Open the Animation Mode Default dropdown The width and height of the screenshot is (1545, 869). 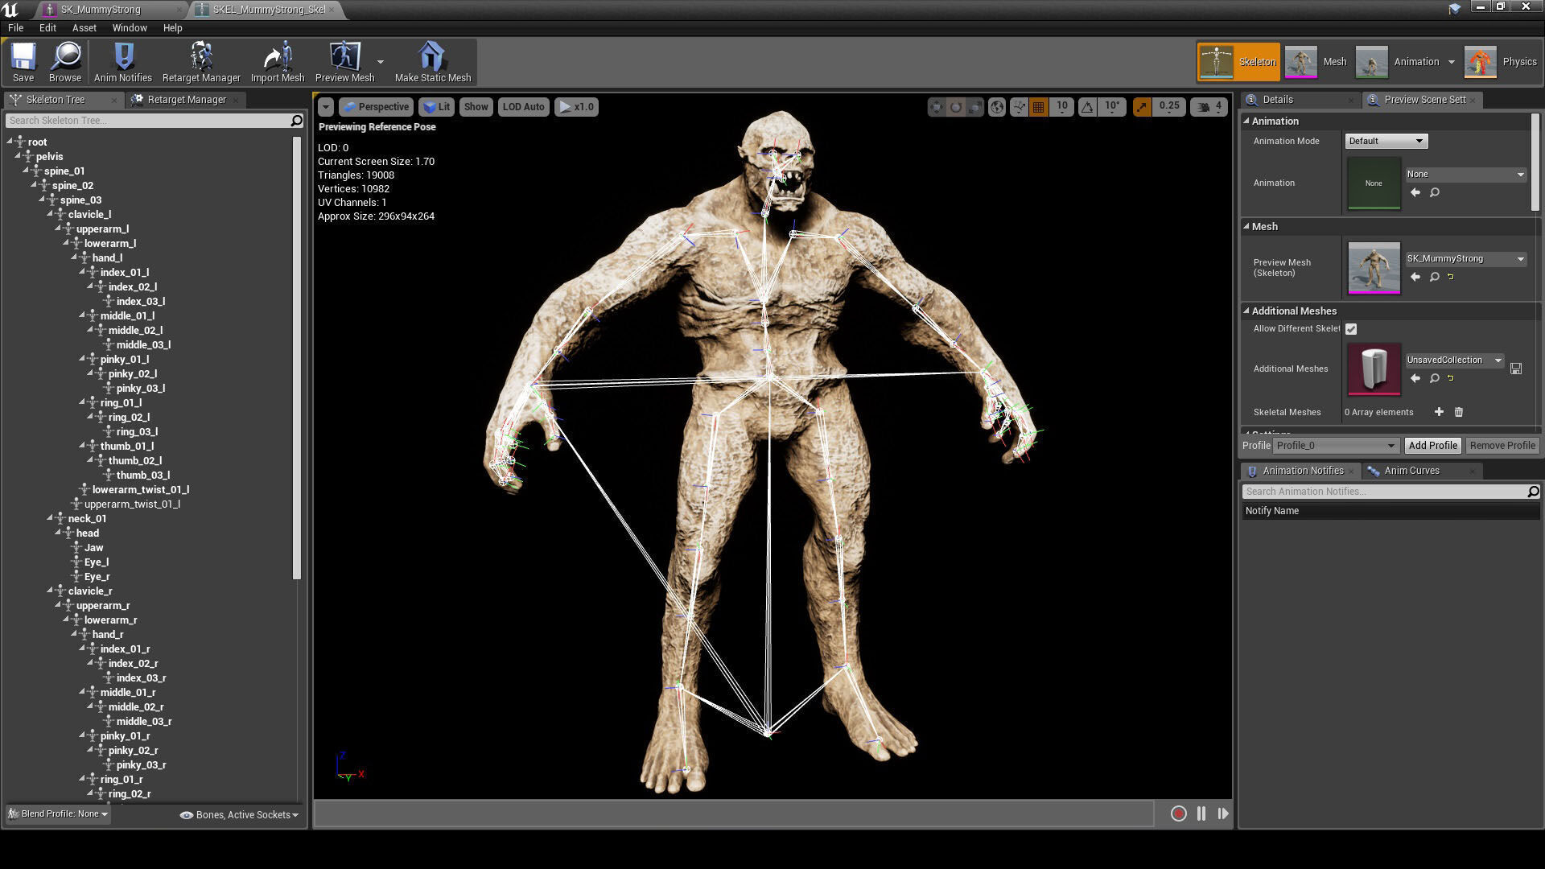point(1386,141)
